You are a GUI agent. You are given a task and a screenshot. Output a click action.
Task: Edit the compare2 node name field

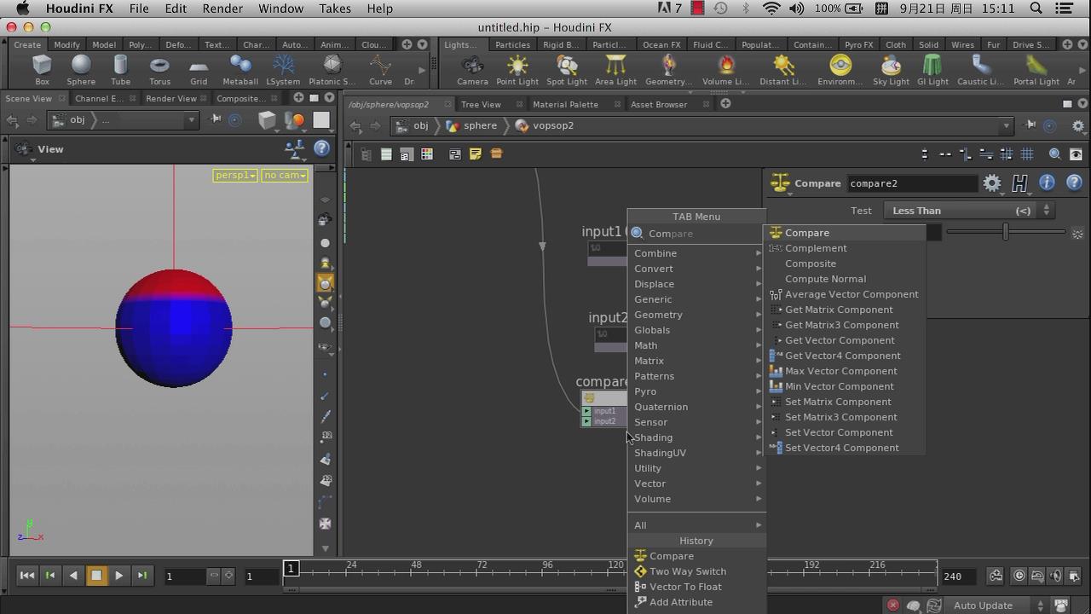912,183
